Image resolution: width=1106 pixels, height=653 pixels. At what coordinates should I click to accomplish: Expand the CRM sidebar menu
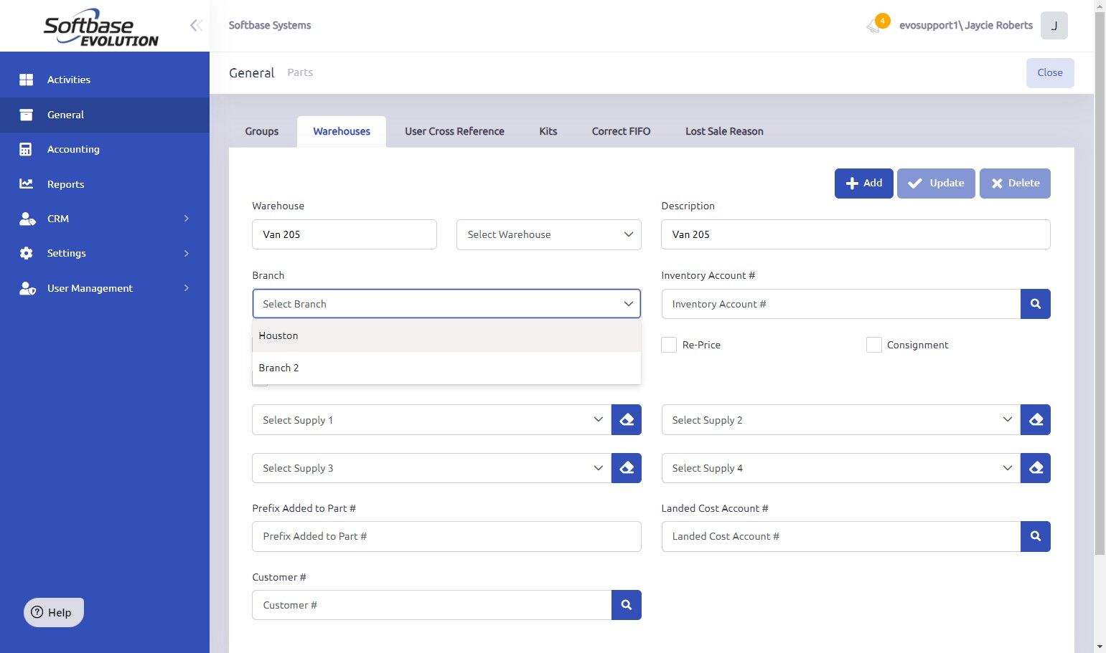click(x=105, y=219)
